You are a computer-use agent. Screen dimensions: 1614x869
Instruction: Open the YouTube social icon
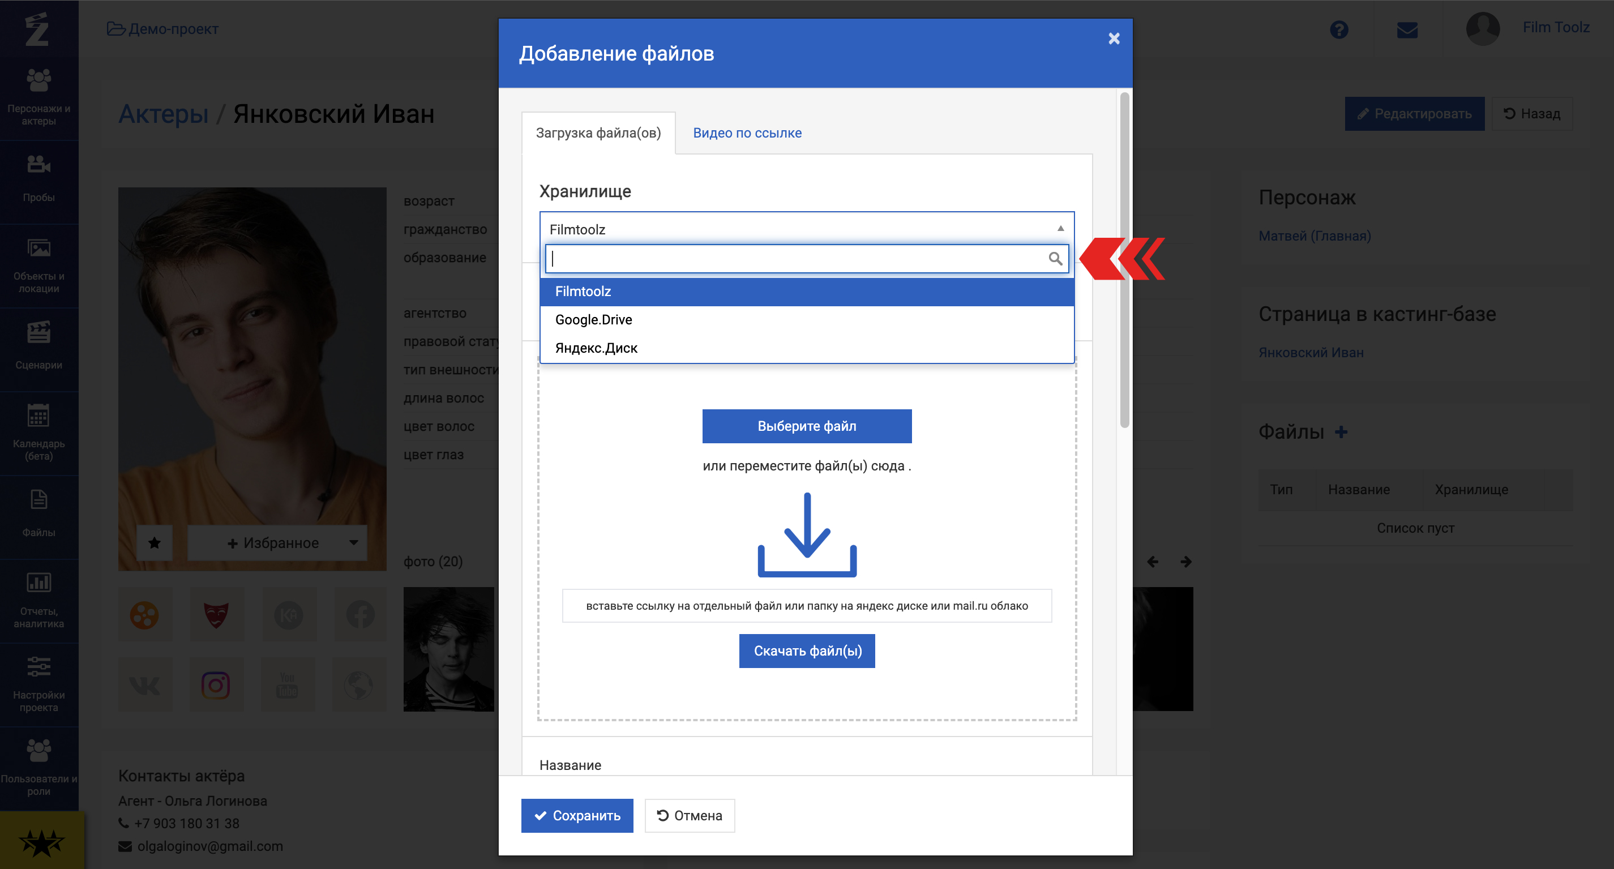(x=288, y=685)
